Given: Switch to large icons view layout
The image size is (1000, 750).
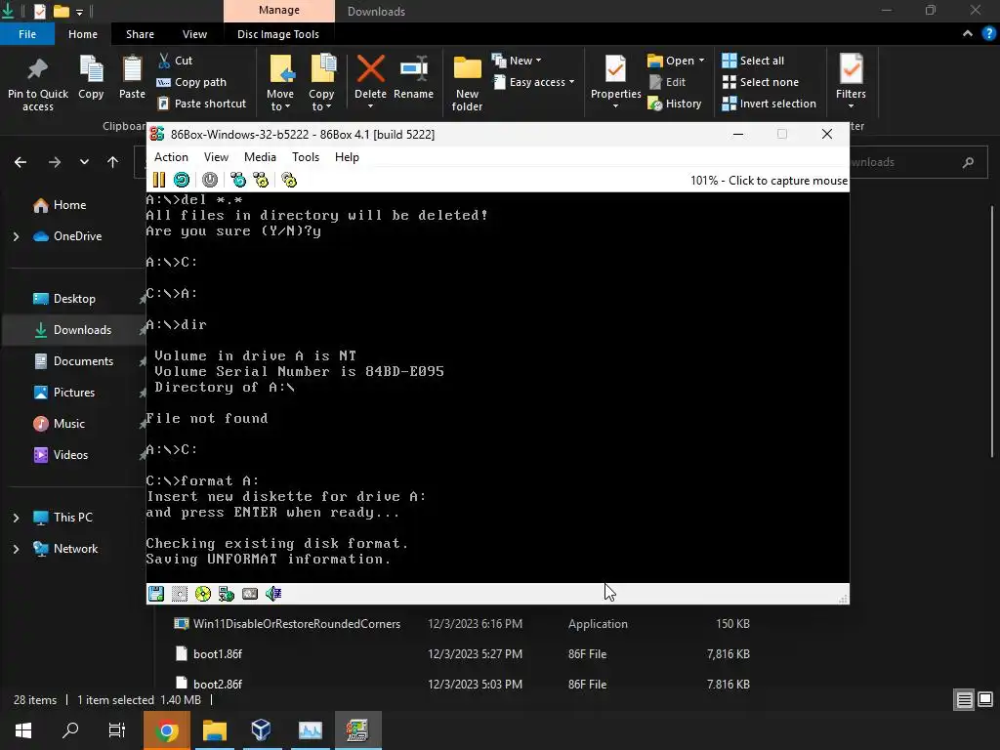Looking at the screenshot, I should coord(985,700).
